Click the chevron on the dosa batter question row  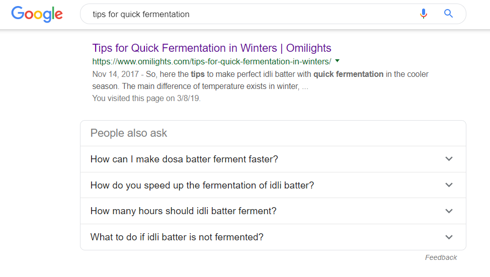pyautogui.click(x=449, y=159)
